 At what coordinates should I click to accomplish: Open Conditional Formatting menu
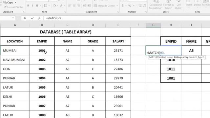coord(156,5)
